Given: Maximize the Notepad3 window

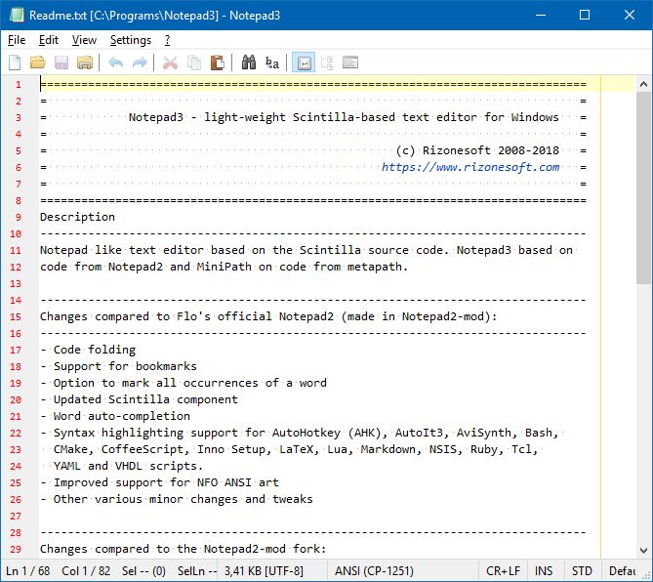Looking at the screenshot, I should point(585,15).
